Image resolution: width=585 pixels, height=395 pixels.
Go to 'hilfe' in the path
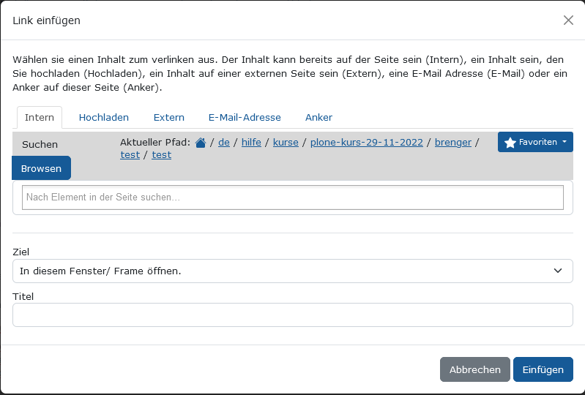(251, 143)
